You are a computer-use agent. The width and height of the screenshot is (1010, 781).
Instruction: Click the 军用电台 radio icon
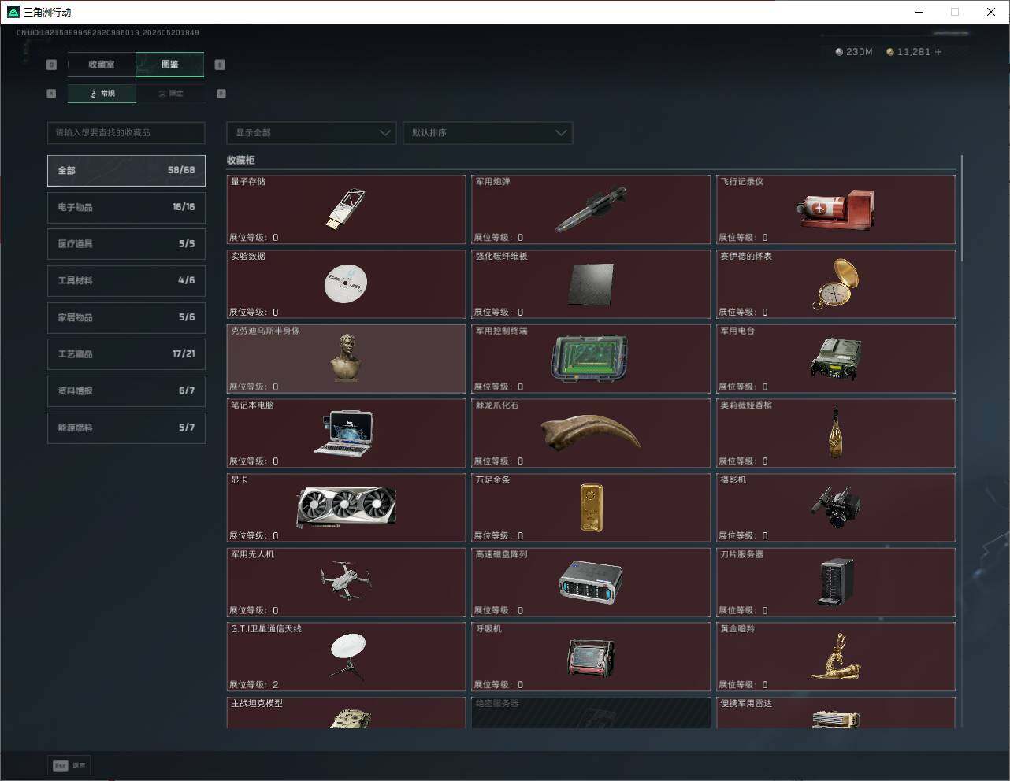pyautogui.click(x=836, y=359)
